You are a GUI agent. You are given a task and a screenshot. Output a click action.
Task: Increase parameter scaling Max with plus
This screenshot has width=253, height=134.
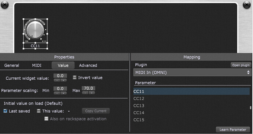pyautogui.click(x=92, y=93)
